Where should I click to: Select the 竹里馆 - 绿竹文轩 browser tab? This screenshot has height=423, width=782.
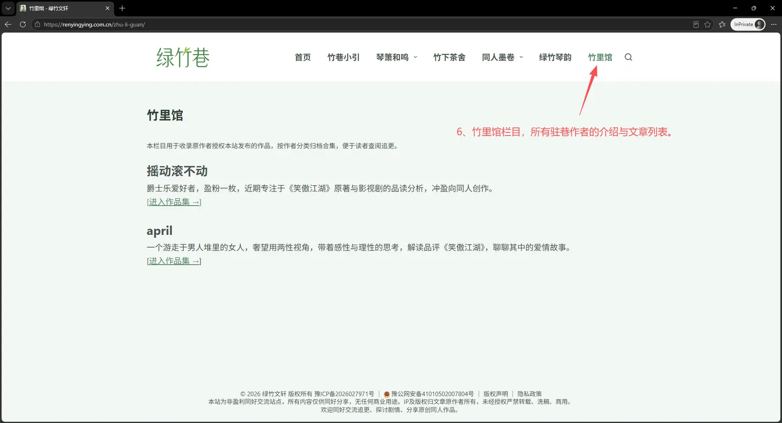coord(65,8)
